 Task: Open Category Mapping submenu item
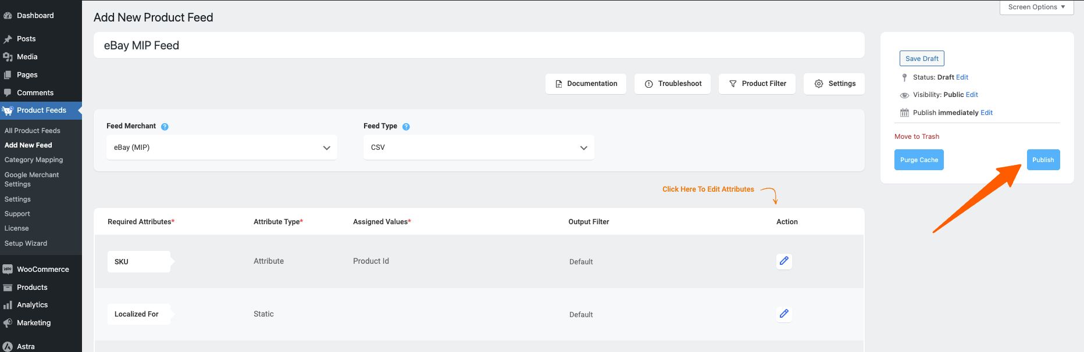(34, 160)
